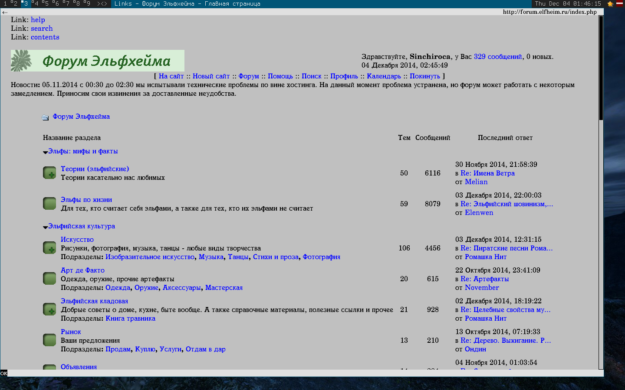
Task: Open the Теории (эльфийские) board
Action: 95,169
